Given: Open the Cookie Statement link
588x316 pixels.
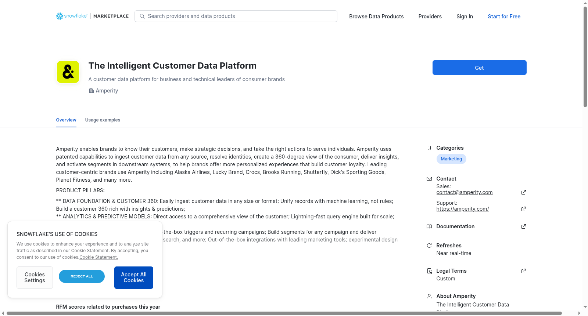Looking at the screenshot, I should click(98, 257).
